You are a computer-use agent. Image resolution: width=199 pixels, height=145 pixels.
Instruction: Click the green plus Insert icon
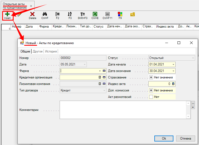click(7, 14)
